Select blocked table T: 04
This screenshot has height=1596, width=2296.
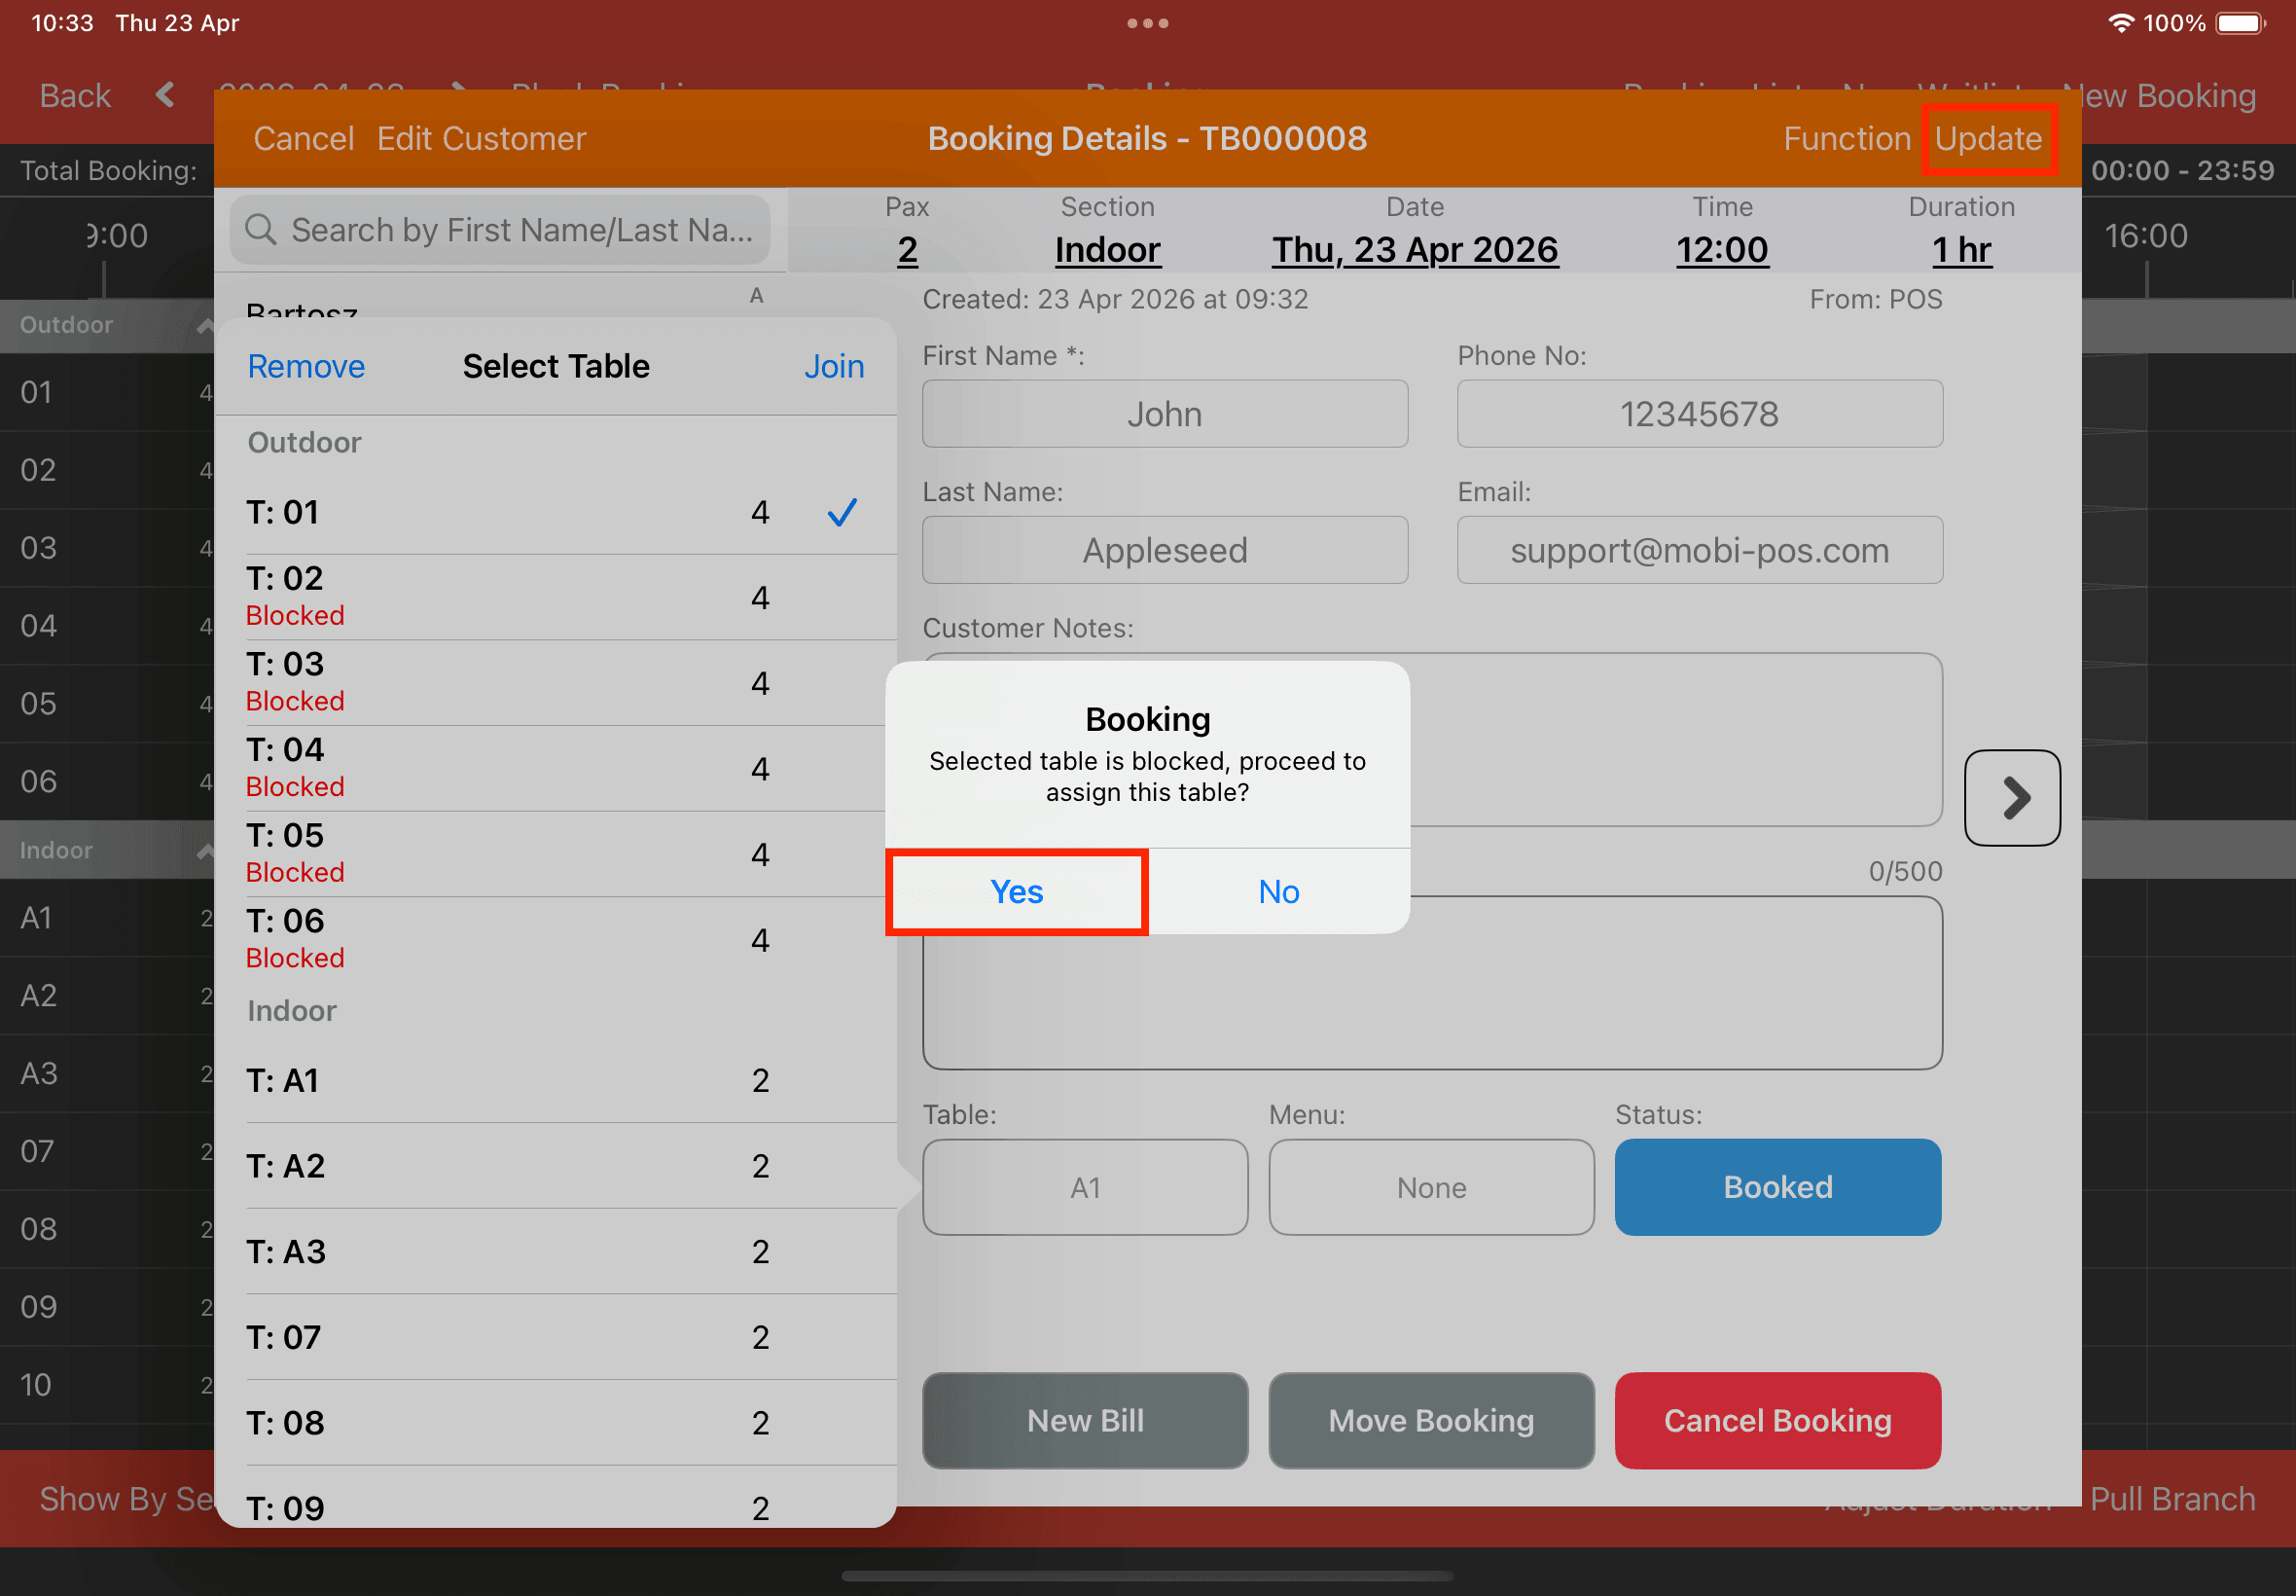556,768
